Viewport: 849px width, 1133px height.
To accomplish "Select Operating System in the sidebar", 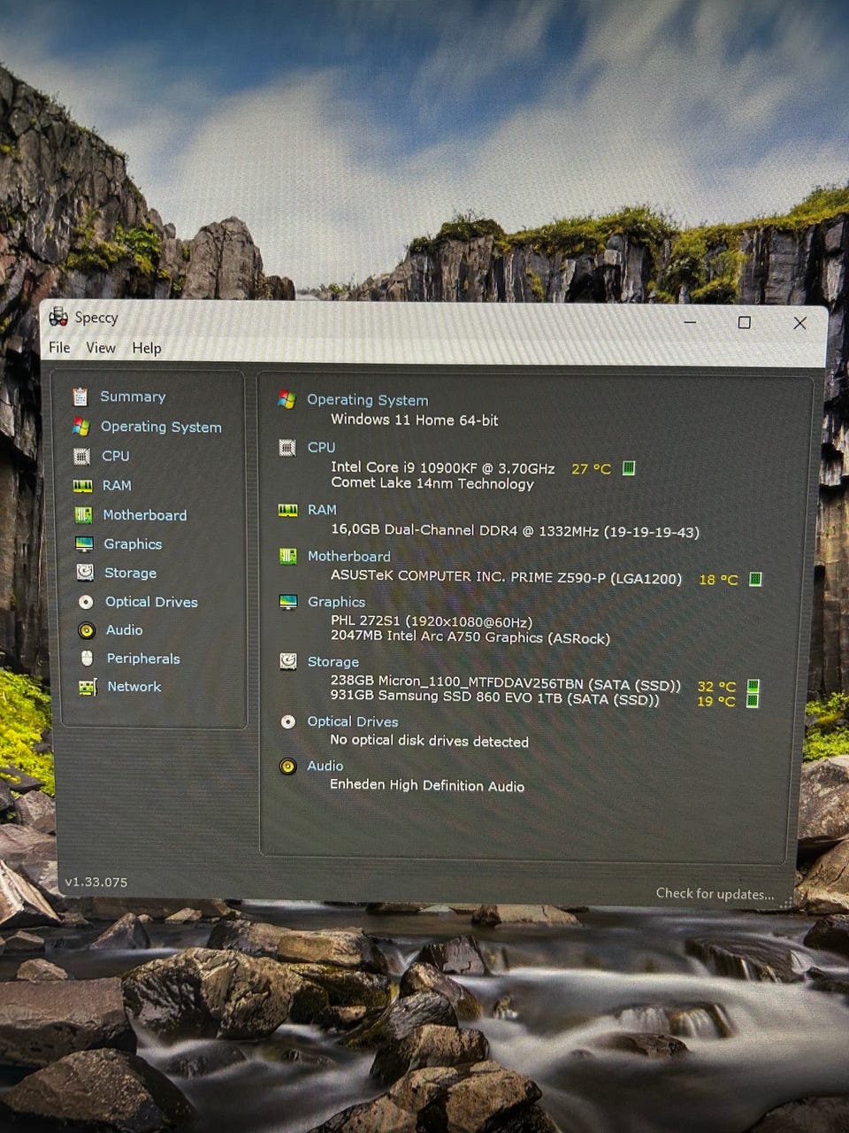I will [x=161, y=427].
